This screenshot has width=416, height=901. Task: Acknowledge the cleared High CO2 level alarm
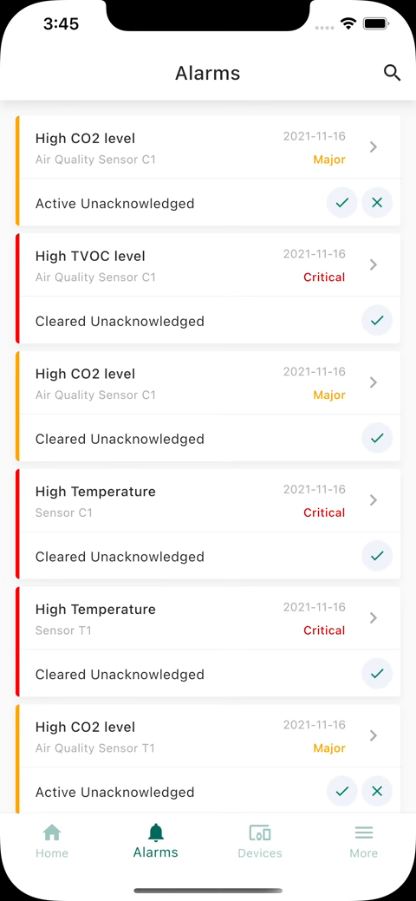click(377, 439)
